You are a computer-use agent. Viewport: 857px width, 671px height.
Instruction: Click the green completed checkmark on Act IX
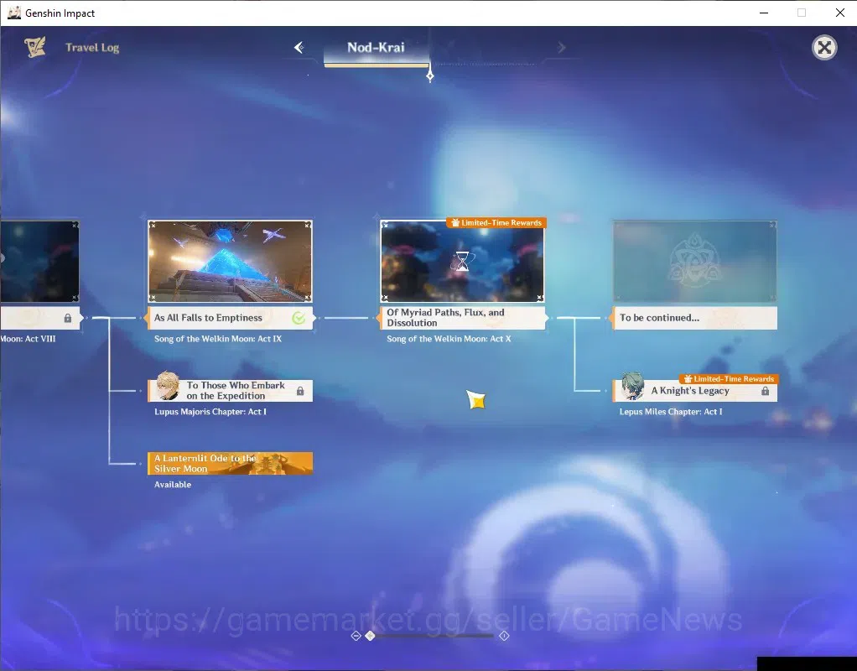(x=299, y=318)
